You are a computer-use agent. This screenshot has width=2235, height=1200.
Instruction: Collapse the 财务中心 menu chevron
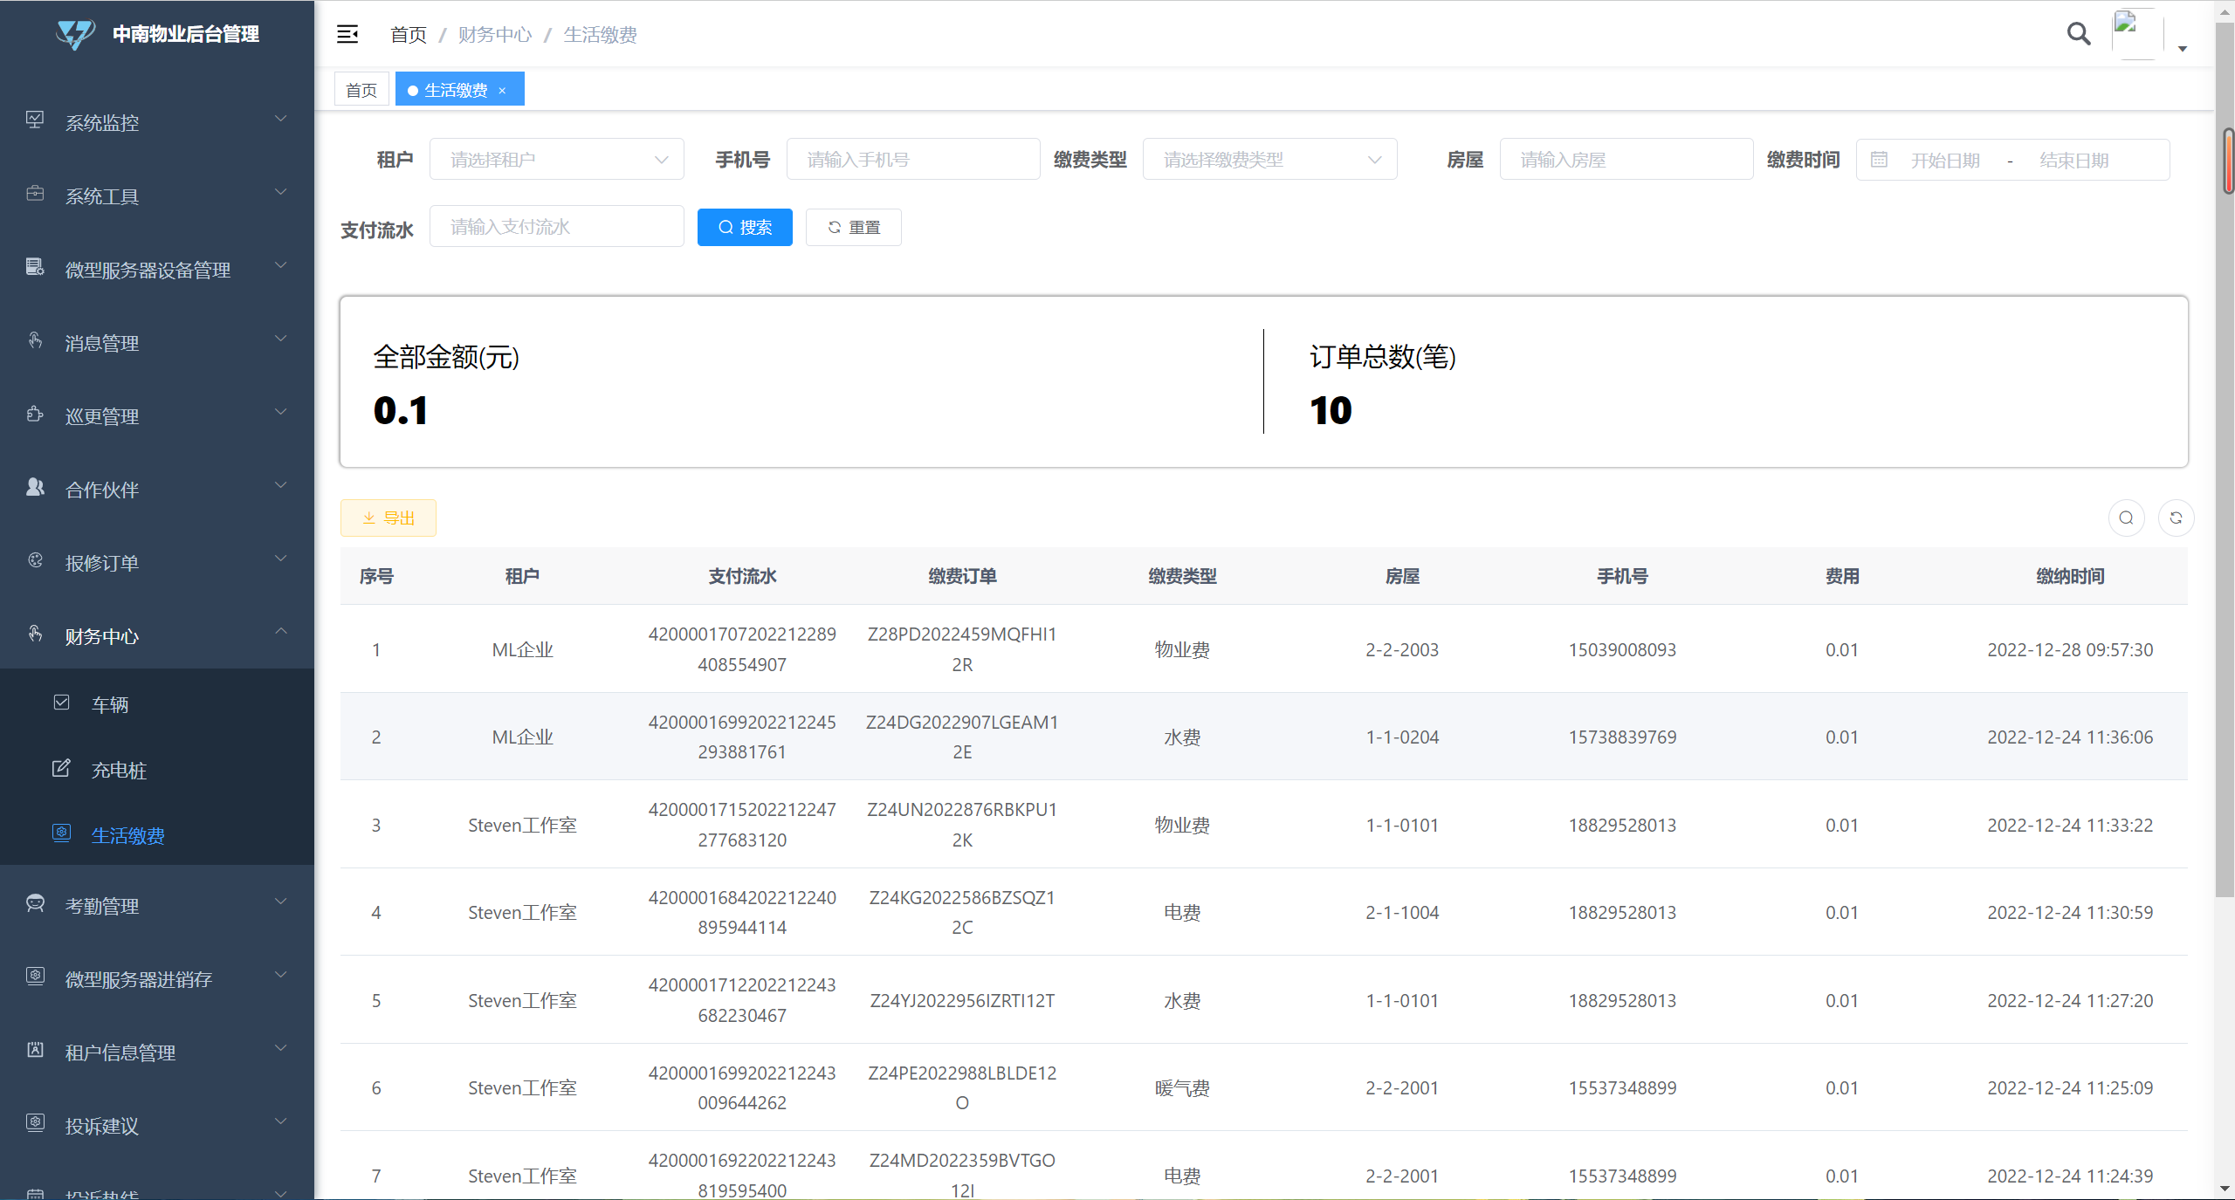(x=280, y=631)
